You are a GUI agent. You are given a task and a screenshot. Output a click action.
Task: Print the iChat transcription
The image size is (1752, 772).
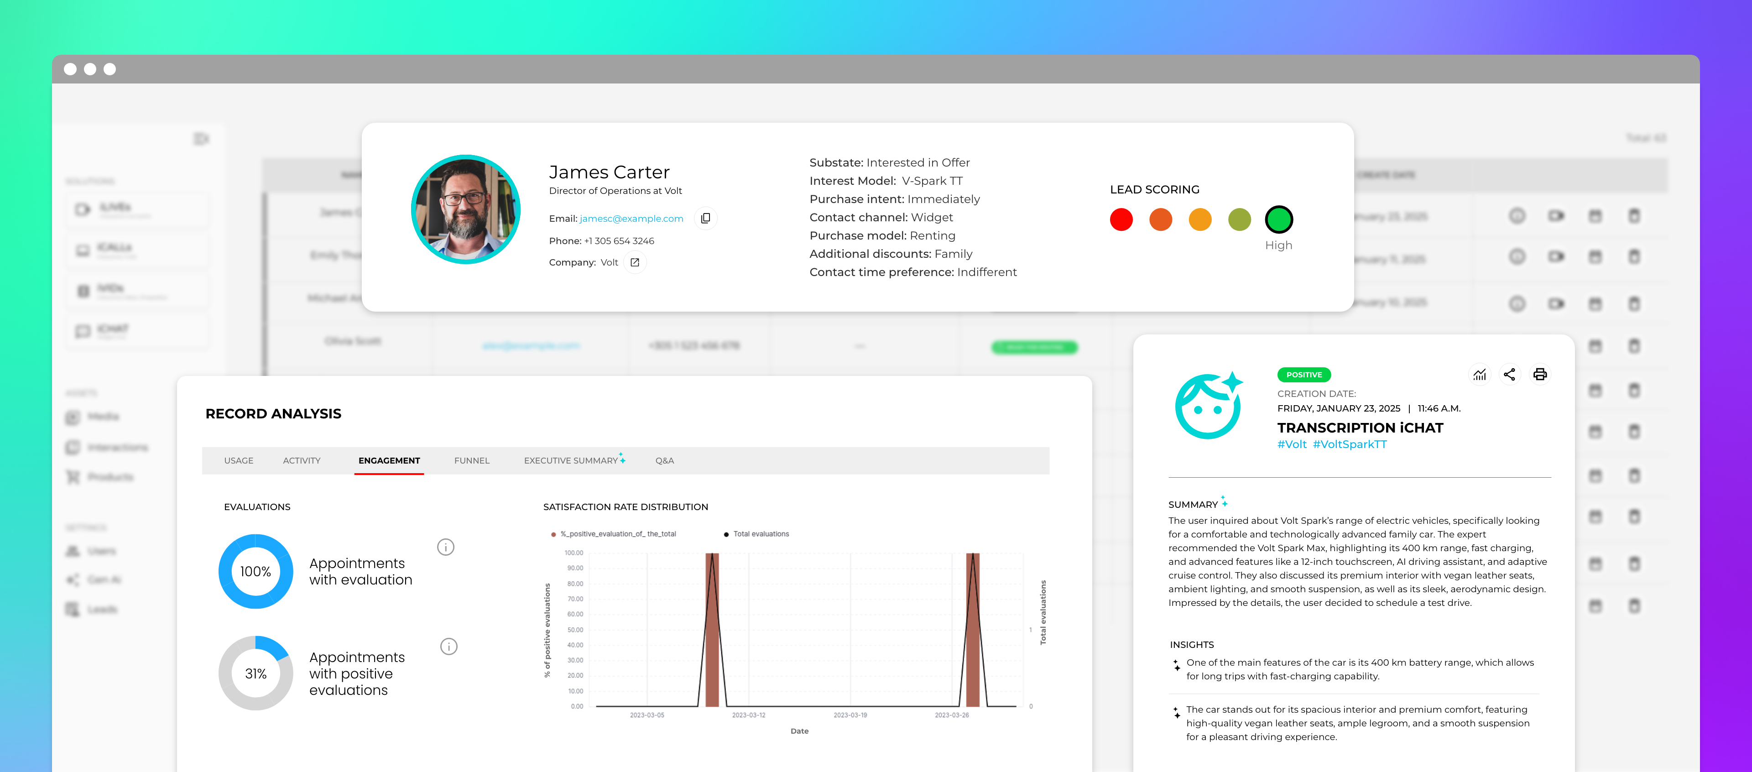click(x=1540, y=375)
